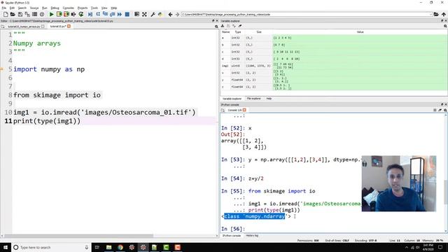Open the Help menu
Screen dimensions: 448x252
click(x=114, y=8)
